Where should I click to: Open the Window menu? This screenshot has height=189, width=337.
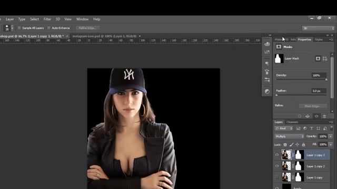point(82,19)
